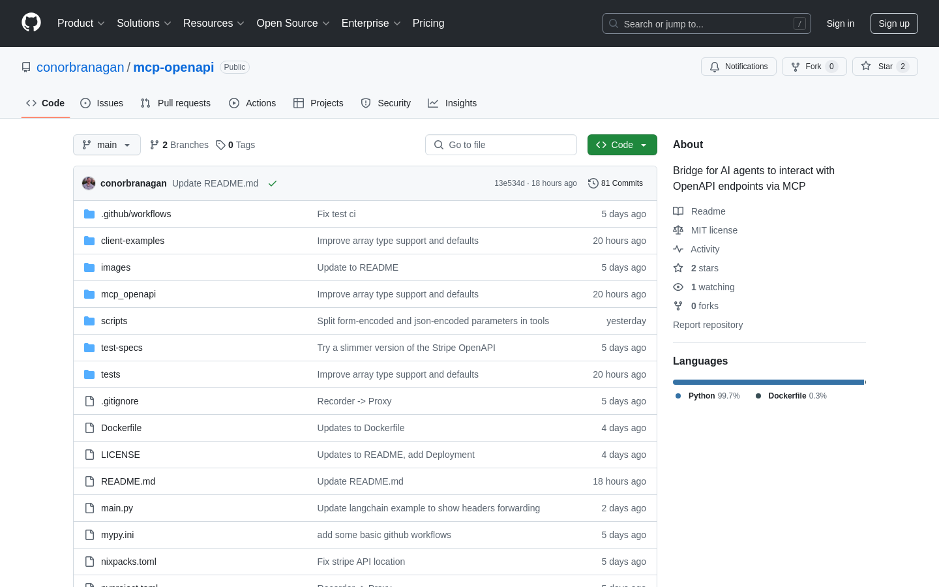Click the Python language bar segment

point(768,382)
